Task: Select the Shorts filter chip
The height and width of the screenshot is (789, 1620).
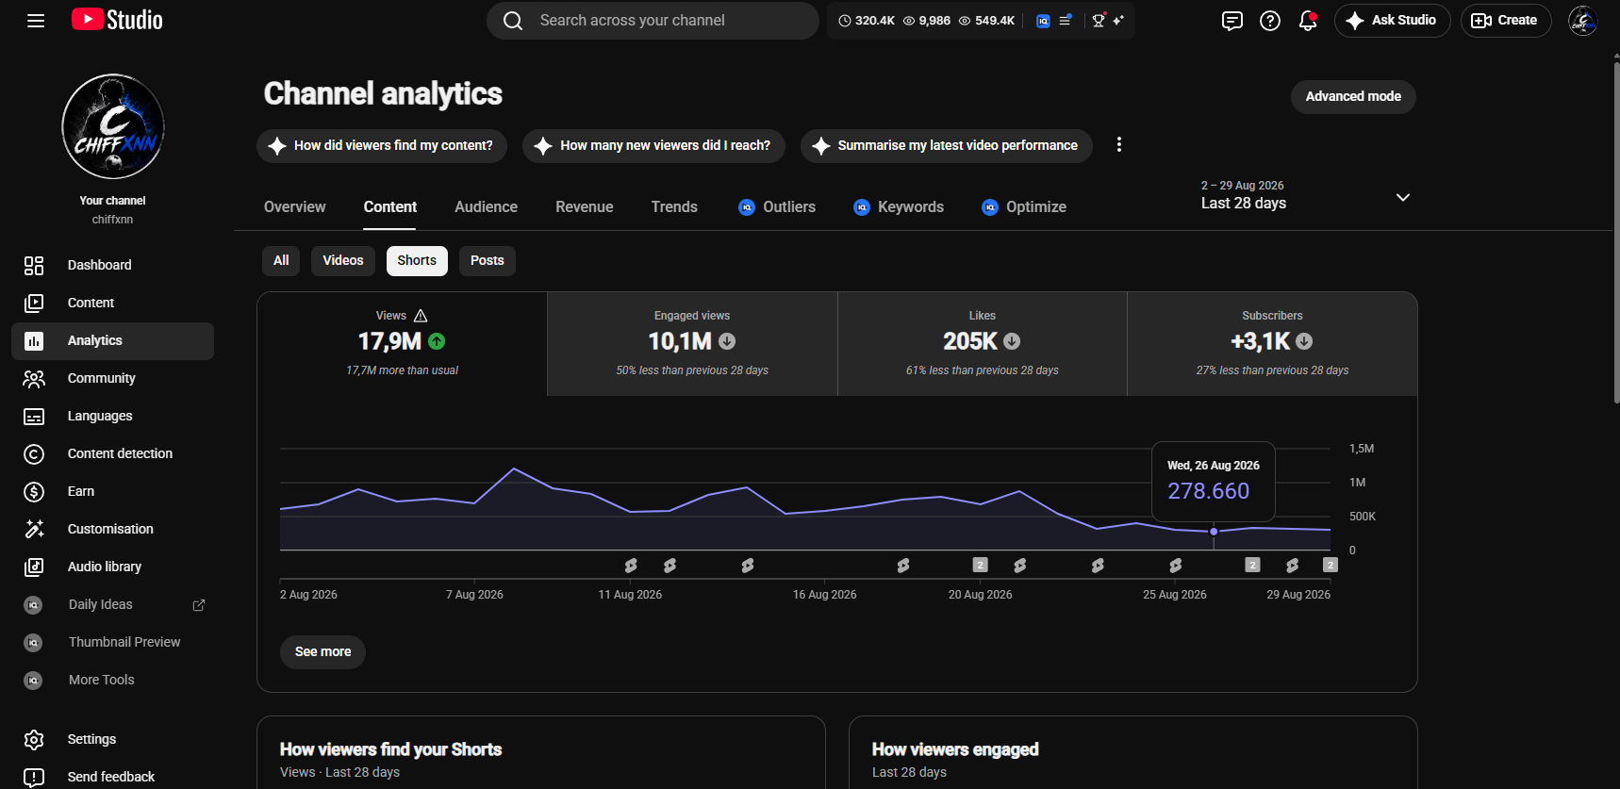Action: coord(417,261)
